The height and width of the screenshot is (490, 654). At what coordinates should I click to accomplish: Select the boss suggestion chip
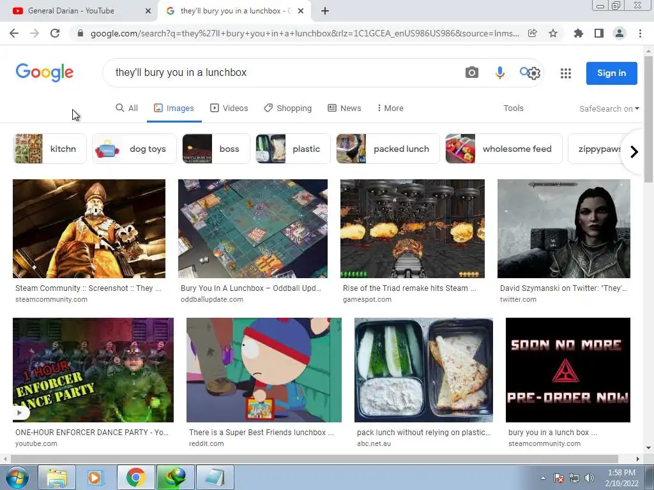click(216, 149)
